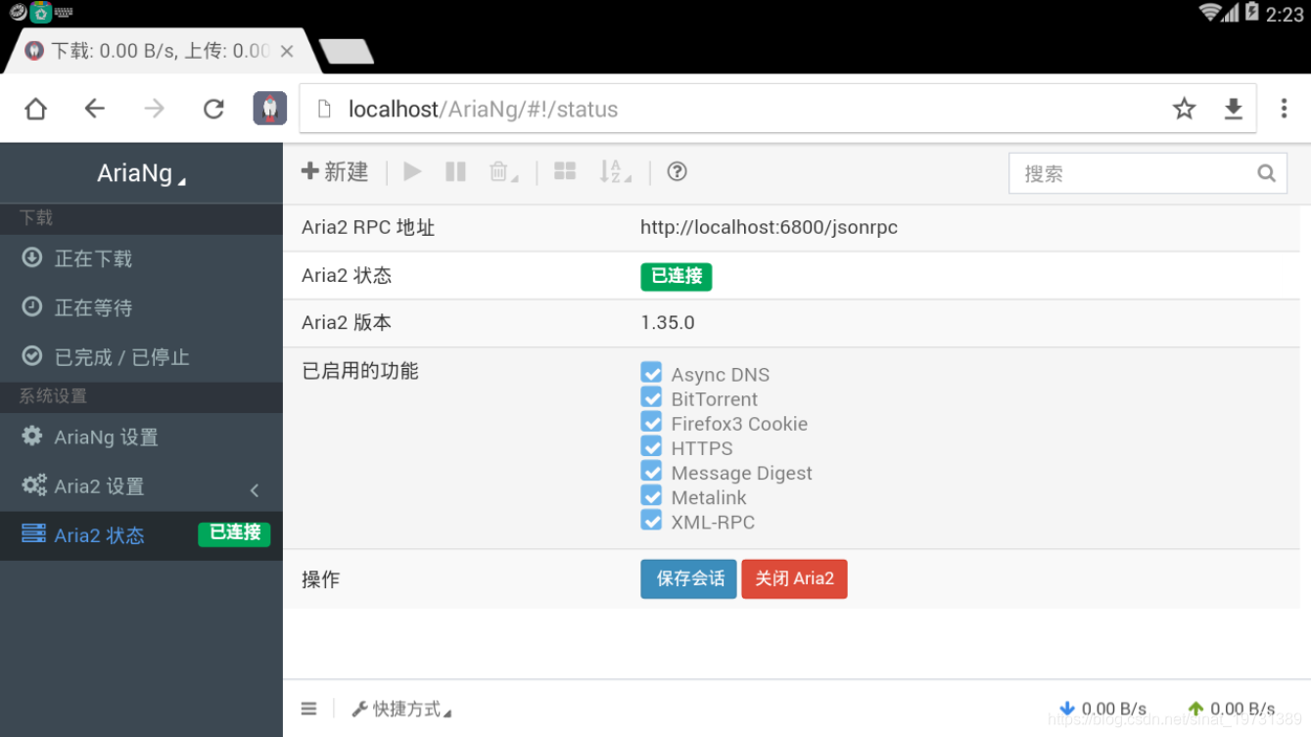Select the 下载 status browser tab
This screenshot has width=1311, height=737.
click(160, 51)
